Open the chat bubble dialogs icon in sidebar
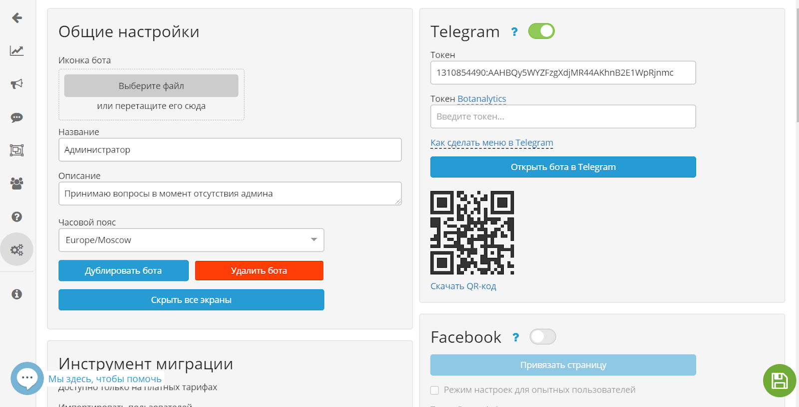 coord(16,118)
